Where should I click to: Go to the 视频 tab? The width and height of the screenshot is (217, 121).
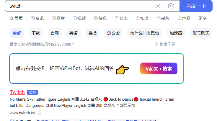79,18
